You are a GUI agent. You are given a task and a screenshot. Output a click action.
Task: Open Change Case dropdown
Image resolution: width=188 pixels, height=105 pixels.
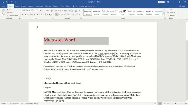(x=47, y=11)
